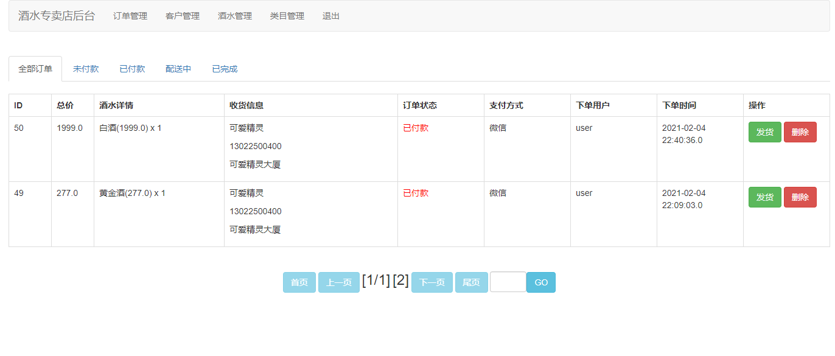Open the 已完成 tab
This screenshot has width=835, height=356.
[x=225, y=69]
